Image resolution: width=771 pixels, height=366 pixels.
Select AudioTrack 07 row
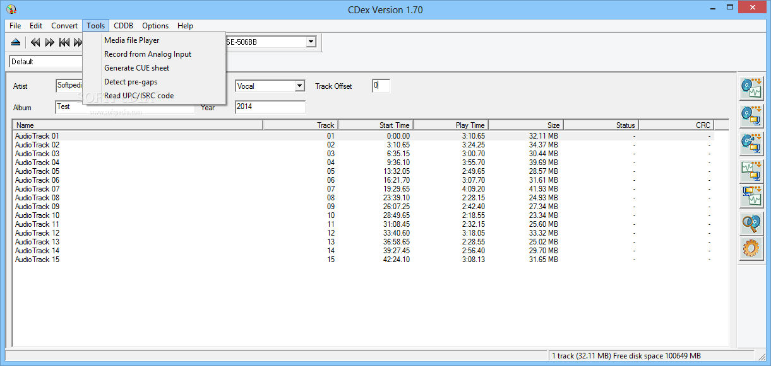pos(371,189)
